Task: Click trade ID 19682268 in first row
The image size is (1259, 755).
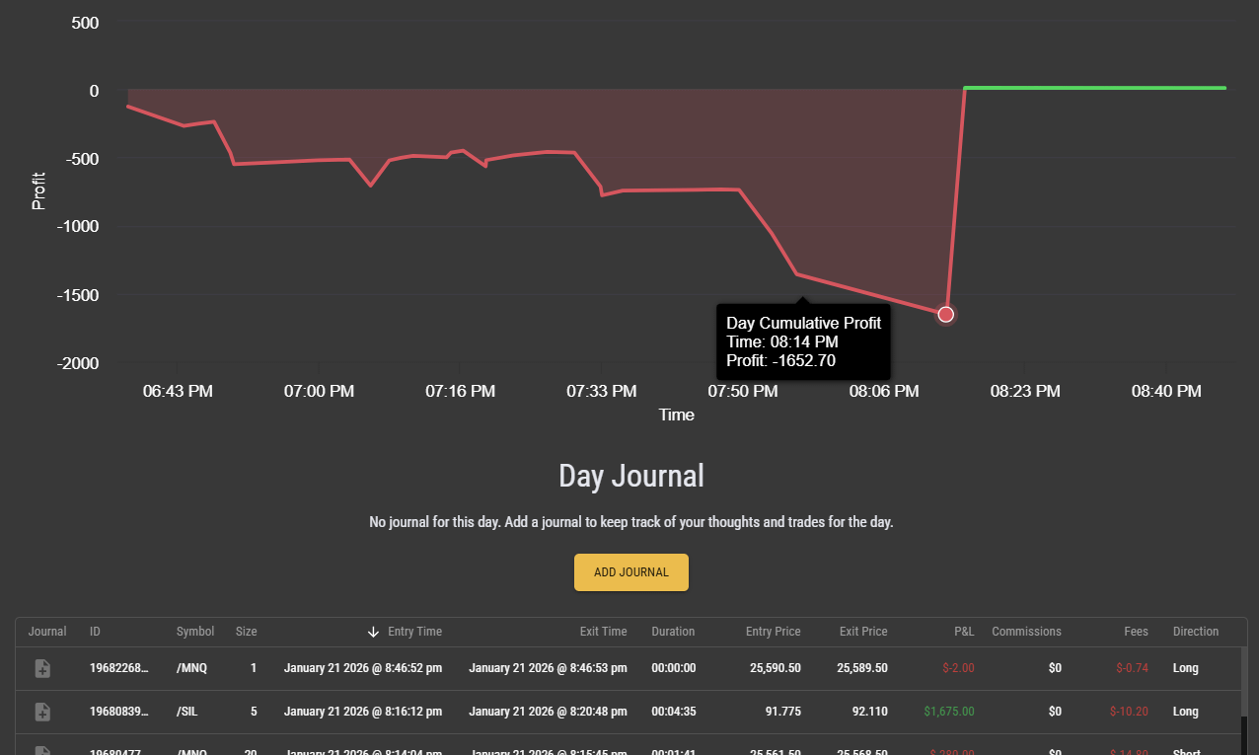Action: (119, 668)
